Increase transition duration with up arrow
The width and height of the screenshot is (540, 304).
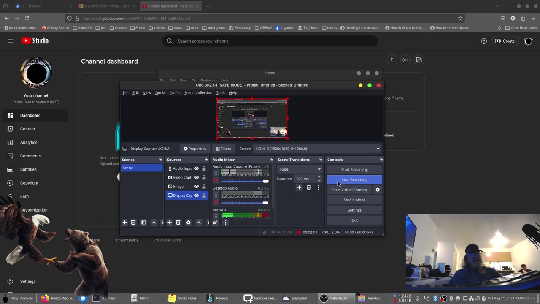[x=319, y=177]
